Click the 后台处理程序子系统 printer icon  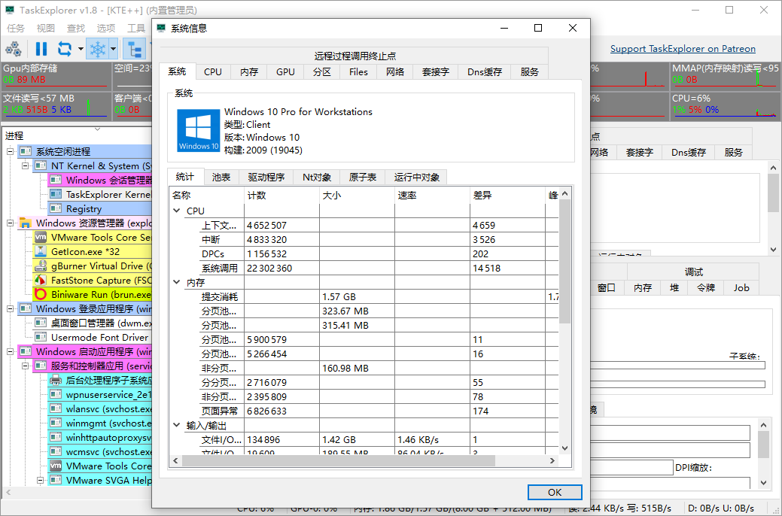tap(56, 381)
